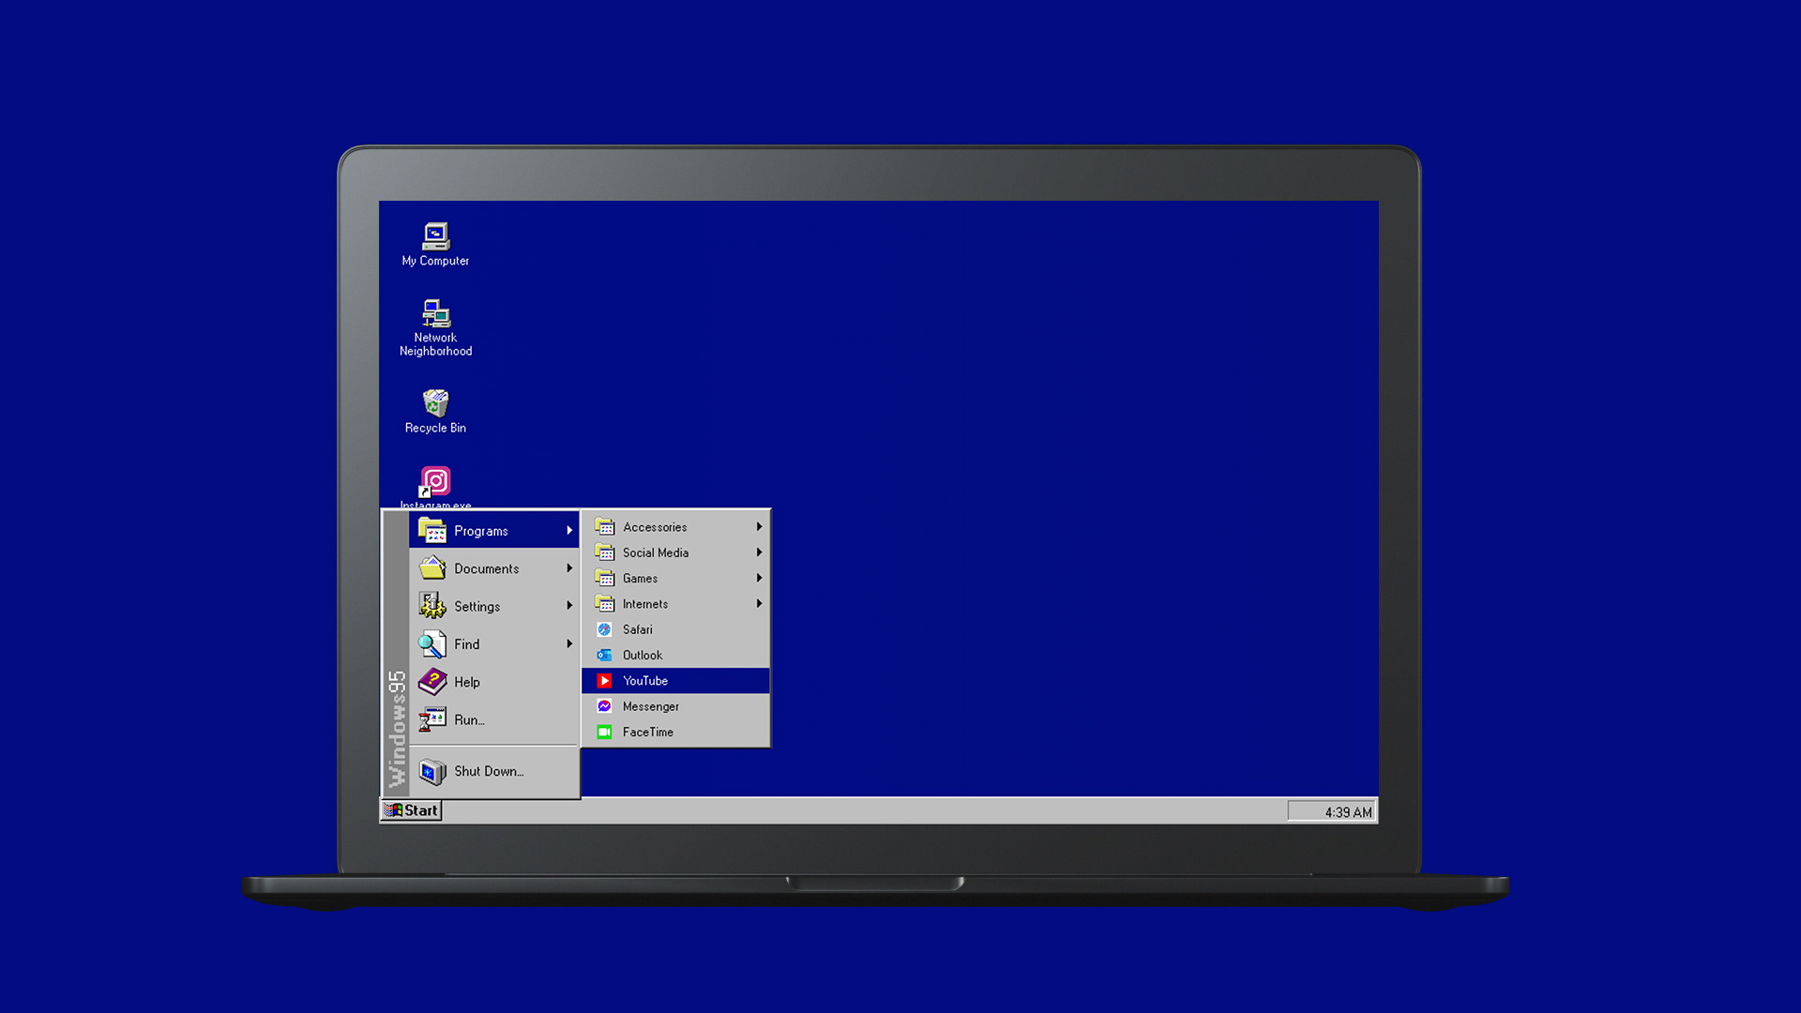This screenshot has width=1801, height=1013.
Task: Click the Documents folder icon
Action: pyautogui.click(x=431, y=567)
